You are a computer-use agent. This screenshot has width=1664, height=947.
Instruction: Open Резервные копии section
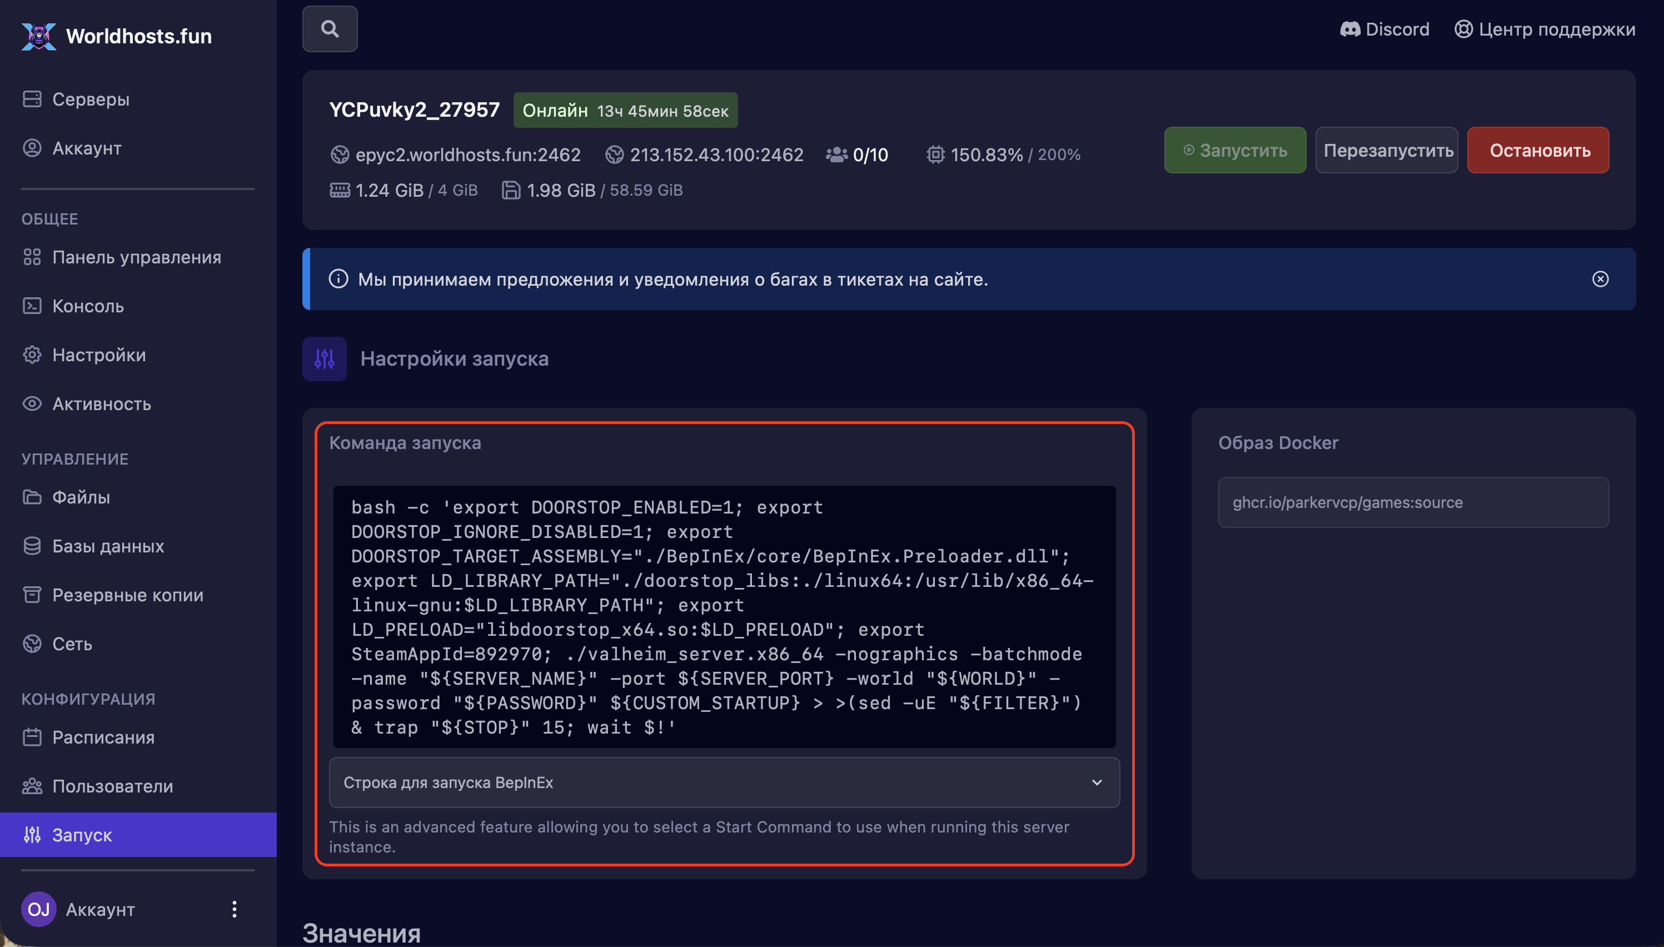pos(127,595)
